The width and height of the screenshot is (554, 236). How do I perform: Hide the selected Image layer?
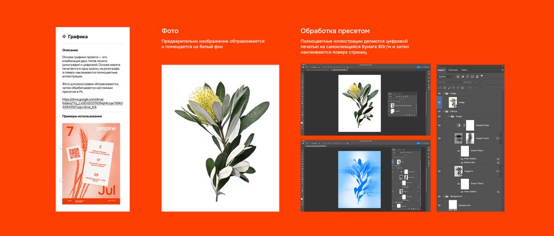coord(439,102)
